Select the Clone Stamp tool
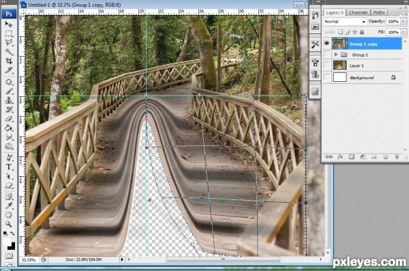This screenshot has height=271, width=409. 9,100
